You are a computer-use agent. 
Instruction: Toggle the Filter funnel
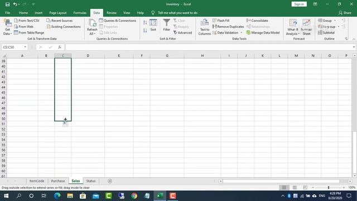tap(167, 25)
